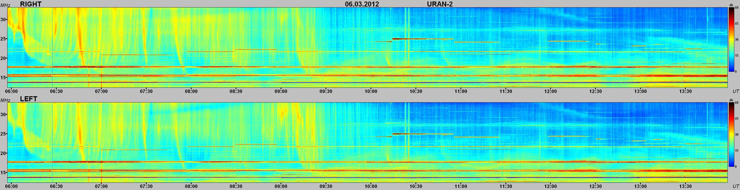Click 09:00 tick on LEFT panel time axis
Viewport: 740px width, 190px height.
click(281, 186)
